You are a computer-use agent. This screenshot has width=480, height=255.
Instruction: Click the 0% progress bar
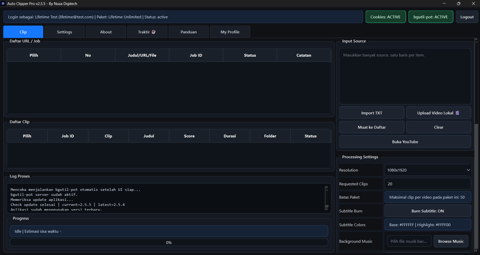169,242
